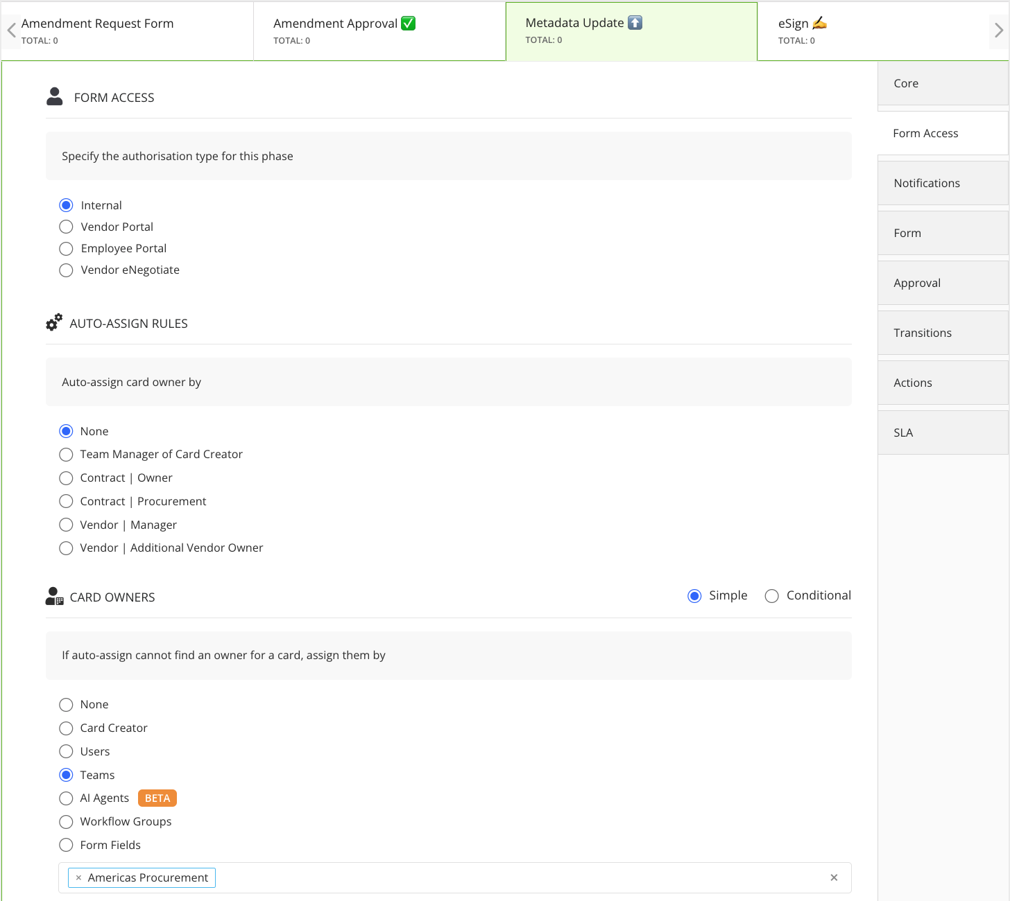Navigate phases right using the chevron arrow
1010x901 pixels.
point(999,30)
